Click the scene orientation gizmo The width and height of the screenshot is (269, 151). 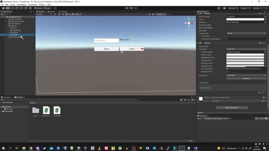189,23
